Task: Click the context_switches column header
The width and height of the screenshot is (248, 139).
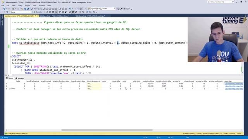Action: tap(148, 81)
